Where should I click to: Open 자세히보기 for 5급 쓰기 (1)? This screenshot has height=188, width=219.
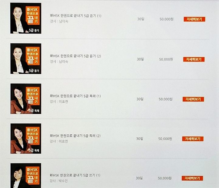[x=192, y=178]
